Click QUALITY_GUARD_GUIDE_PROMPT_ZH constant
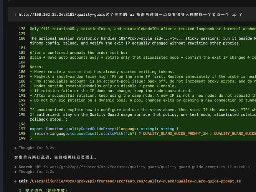Screen dimensions: 256x192 coord(175,133)
